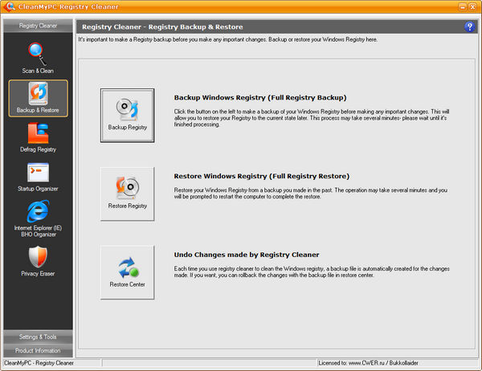The image size is (482, 371).
Task: Launch the Startup Organizer
Action: [x=38, y=176]
